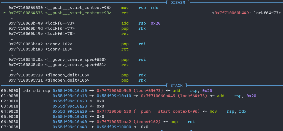The image size is (283, 131).
Task: Click the pop rdx instruction at dlmopen_doit+105
Action: [x=134, y=75]
